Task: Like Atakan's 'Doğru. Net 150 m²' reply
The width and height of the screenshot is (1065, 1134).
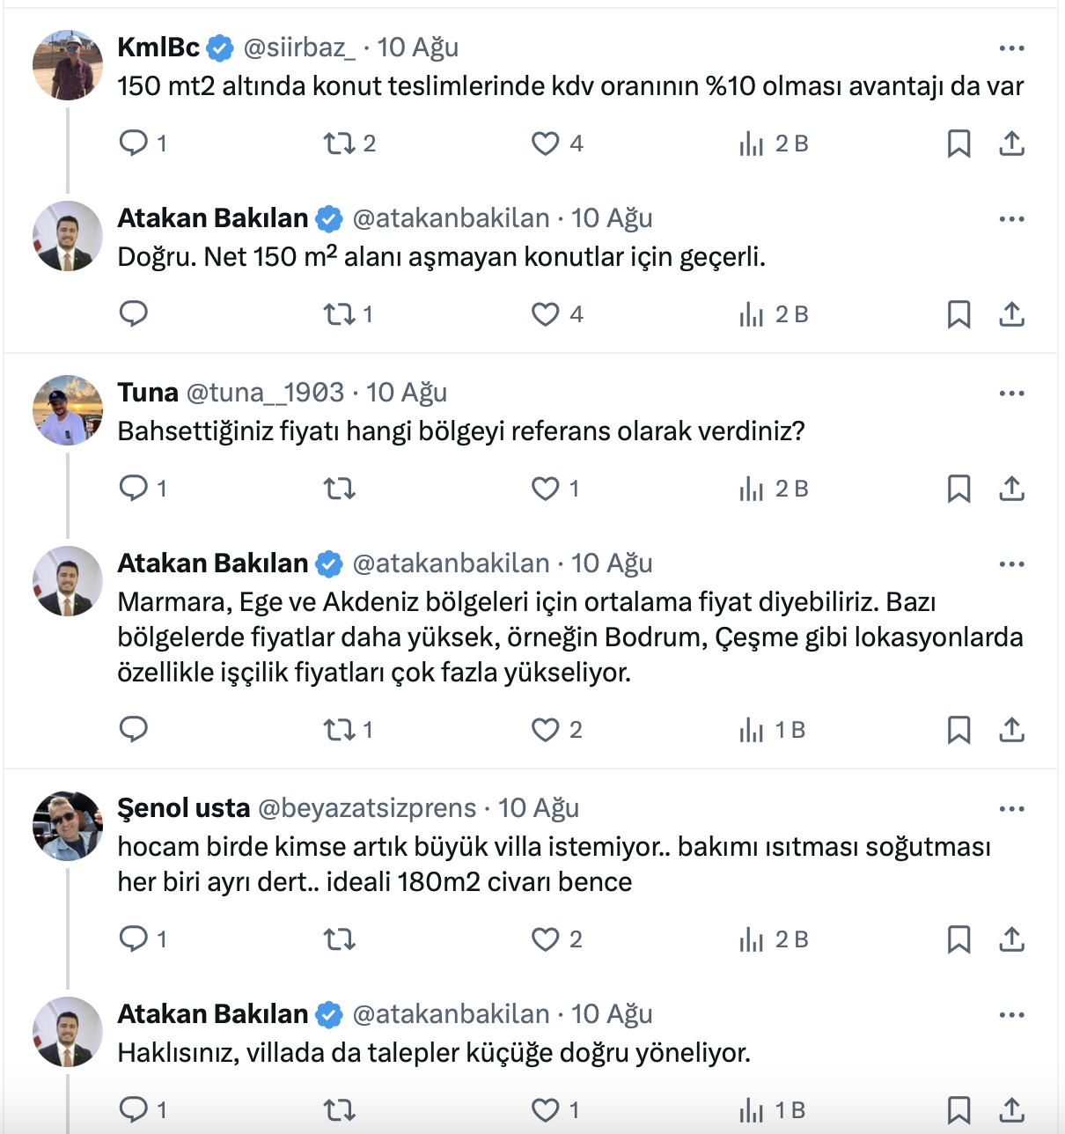Action: [546, 314]
